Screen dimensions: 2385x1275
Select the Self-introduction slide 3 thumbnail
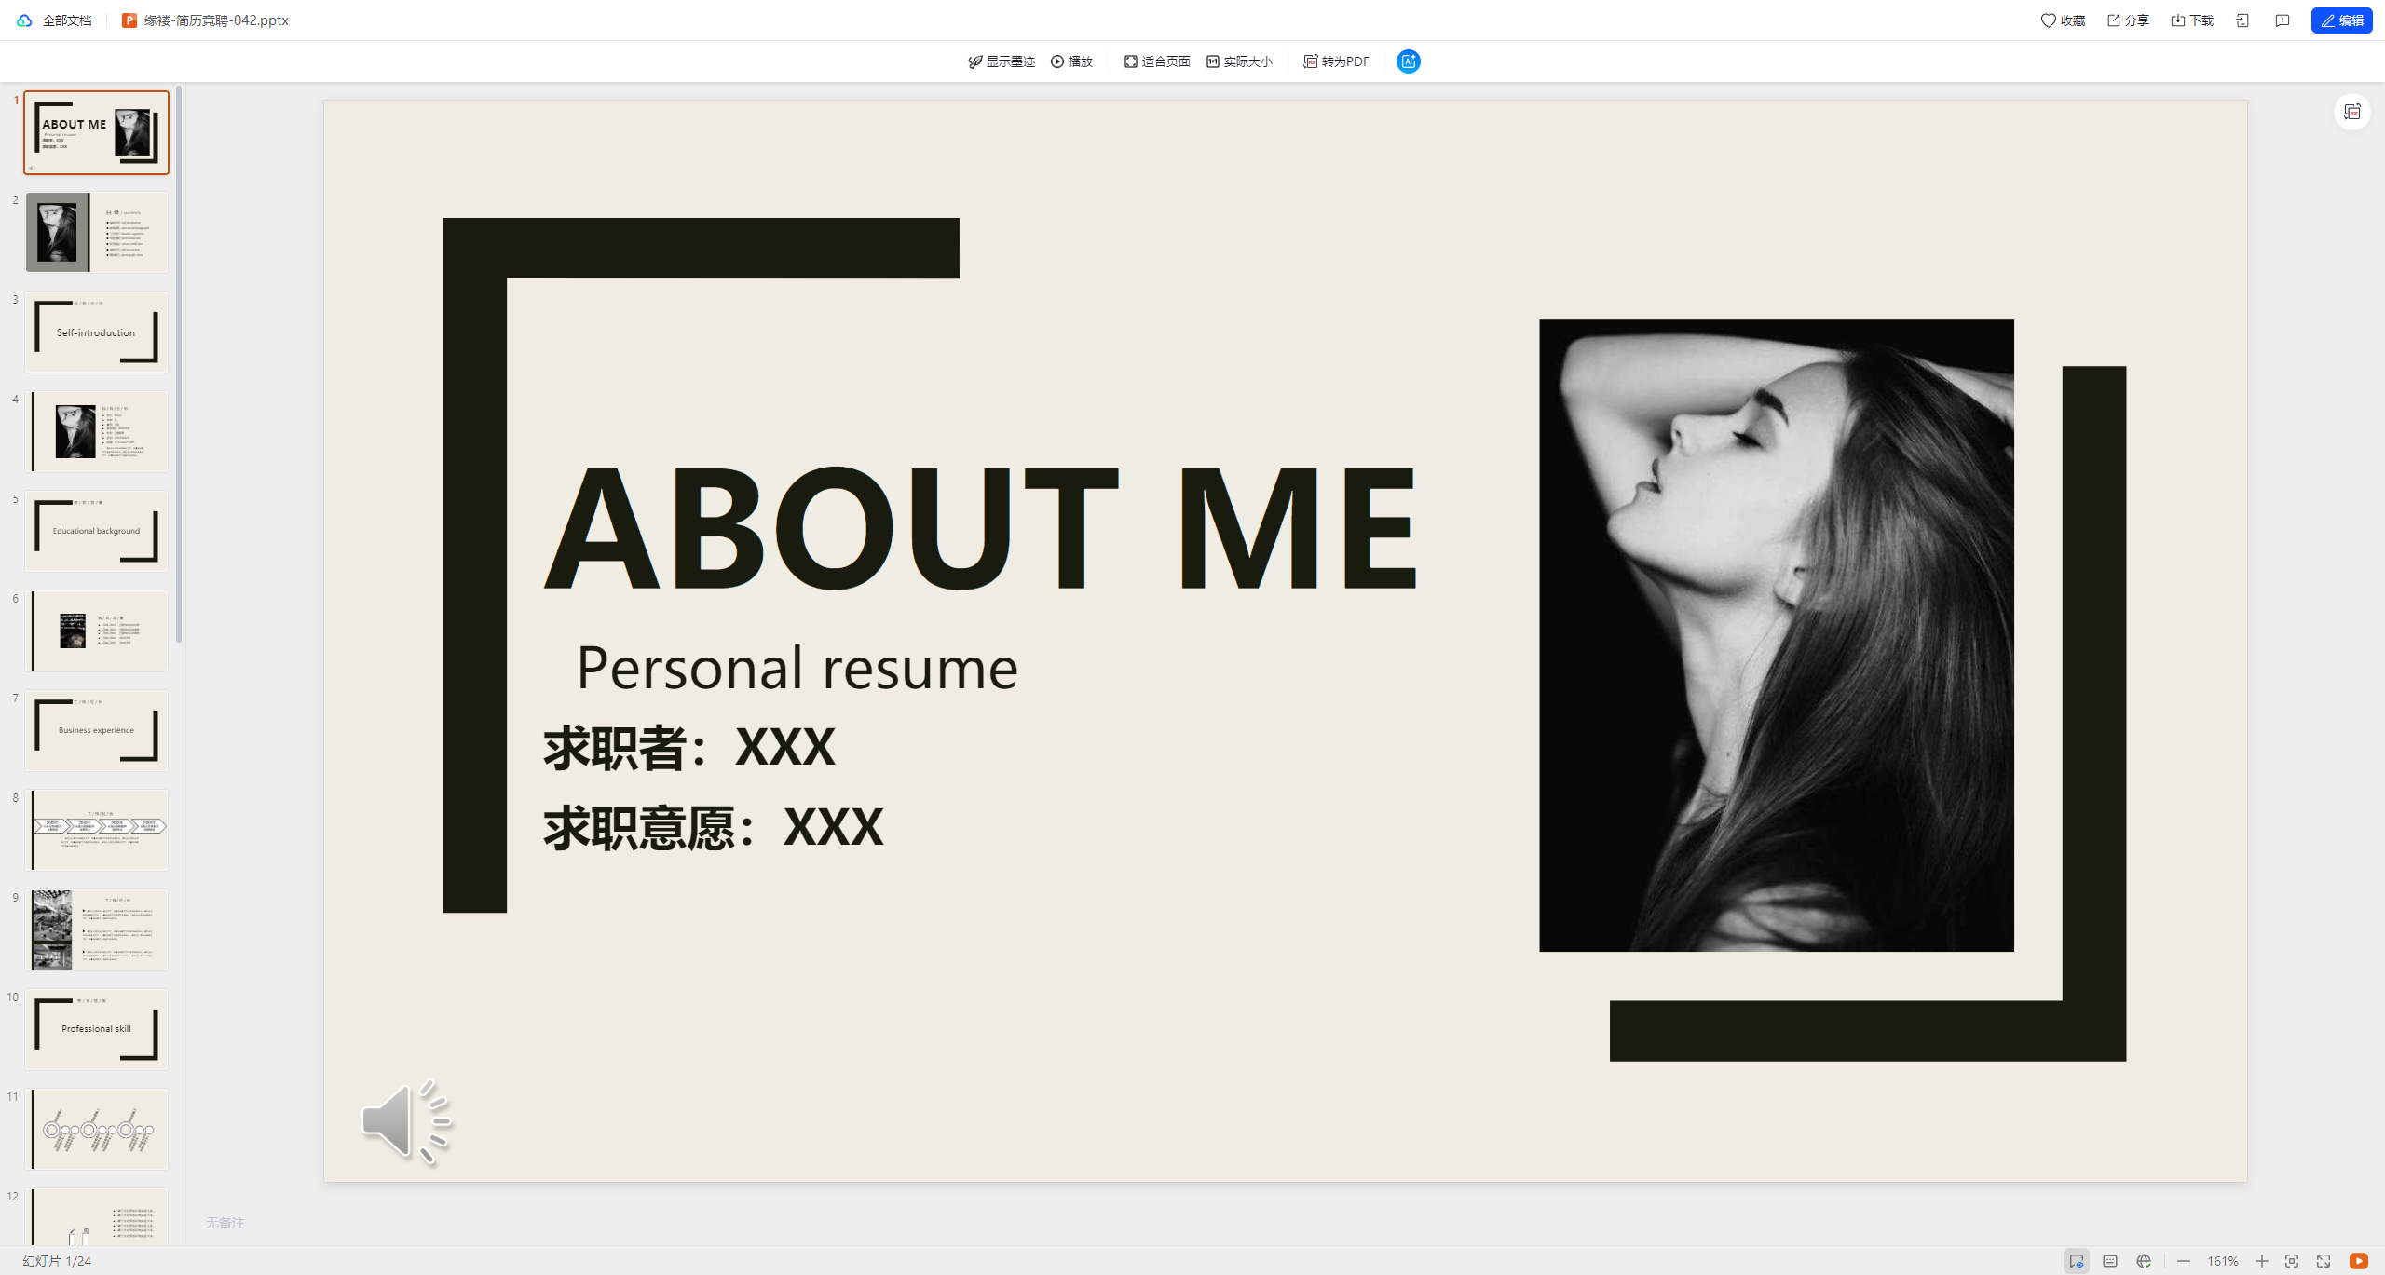pyautogui.click(x=97, y=332)
